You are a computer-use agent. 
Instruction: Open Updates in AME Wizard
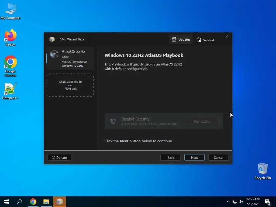[x=181, y=39]
